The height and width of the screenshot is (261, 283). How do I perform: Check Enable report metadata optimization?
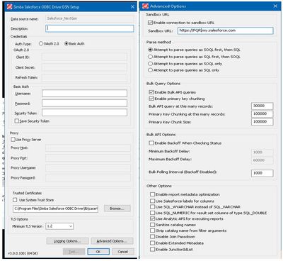[x=152, y=194]
